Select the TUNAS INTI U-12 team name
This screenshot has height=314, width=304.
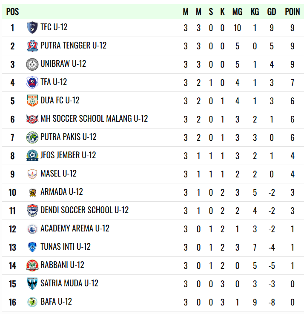click(x=66, y=247)
